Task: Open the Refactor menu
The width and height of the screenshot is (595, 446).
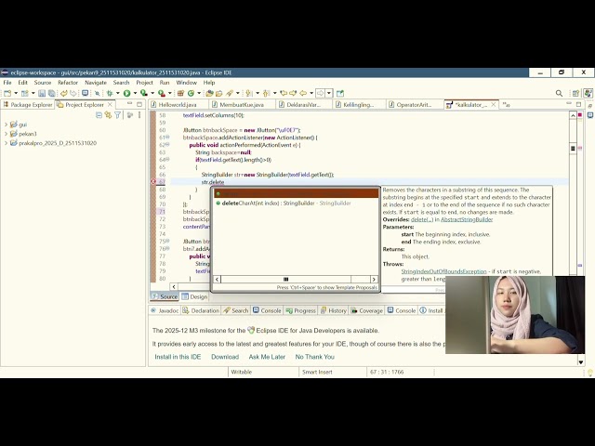Action: click(68, 83)
